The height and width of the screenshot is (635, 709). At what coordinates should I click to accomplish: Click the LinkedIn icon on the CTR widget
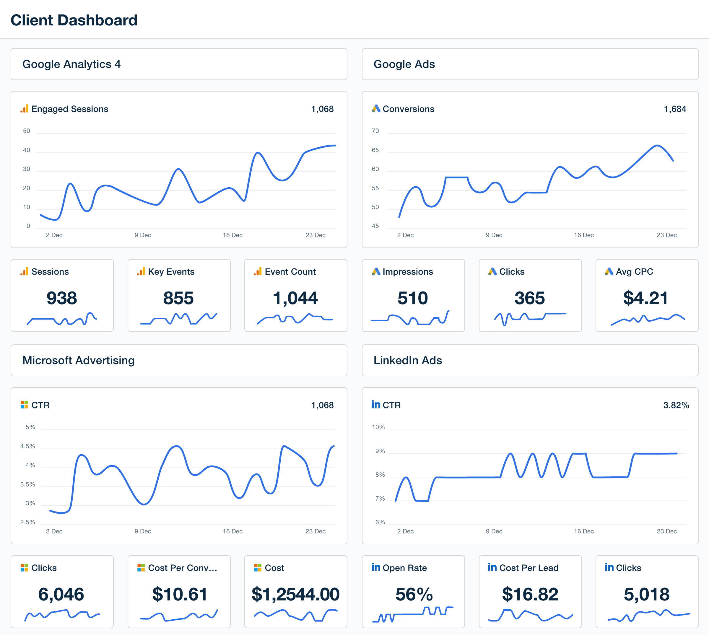[375, 405]
